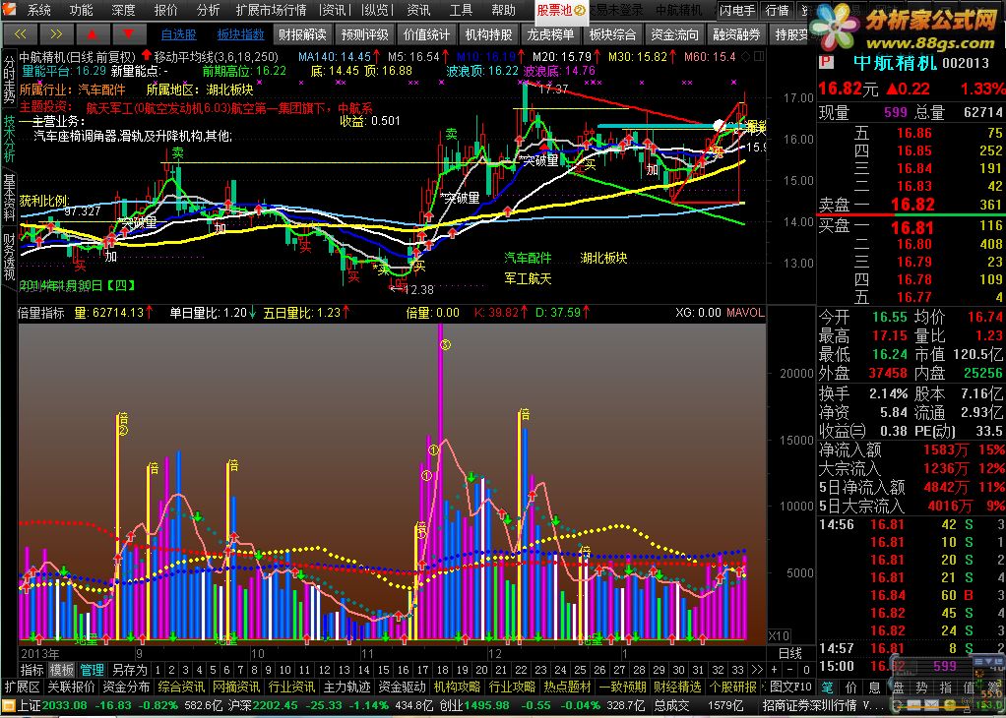Viewport: 1006px width, 718px height.
Task: Click the 指标 tab at chart bottom
Action: [32, 670]
